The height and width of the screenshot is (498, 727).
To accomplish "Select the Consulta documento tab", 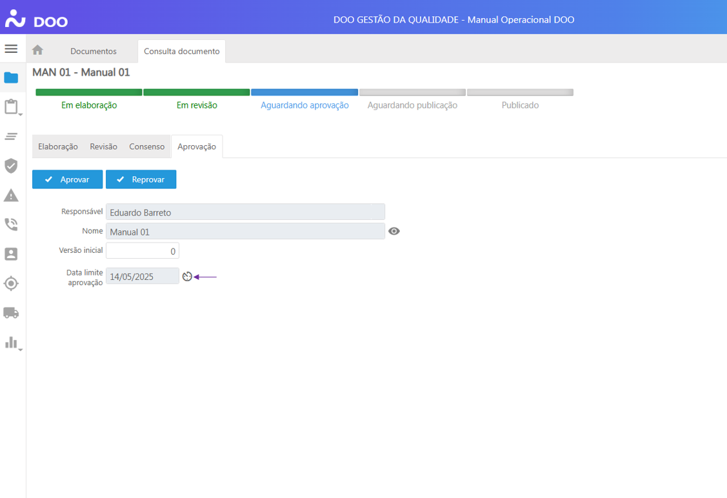I will 182,51.
